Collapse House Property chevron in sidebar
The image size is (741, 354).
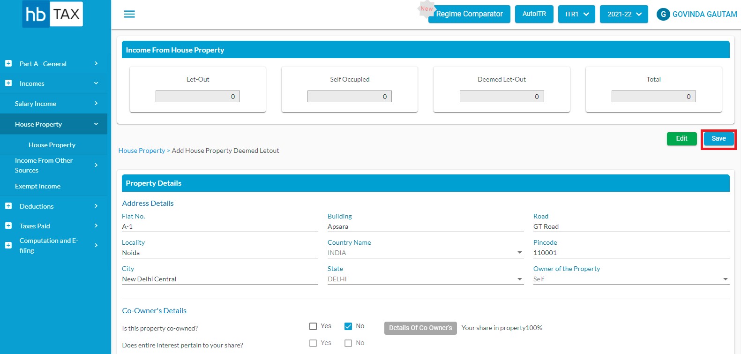click(x=96, y=124)
